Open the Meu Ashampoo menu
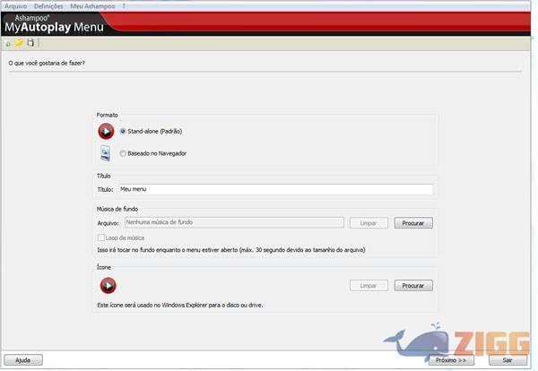 92,6
